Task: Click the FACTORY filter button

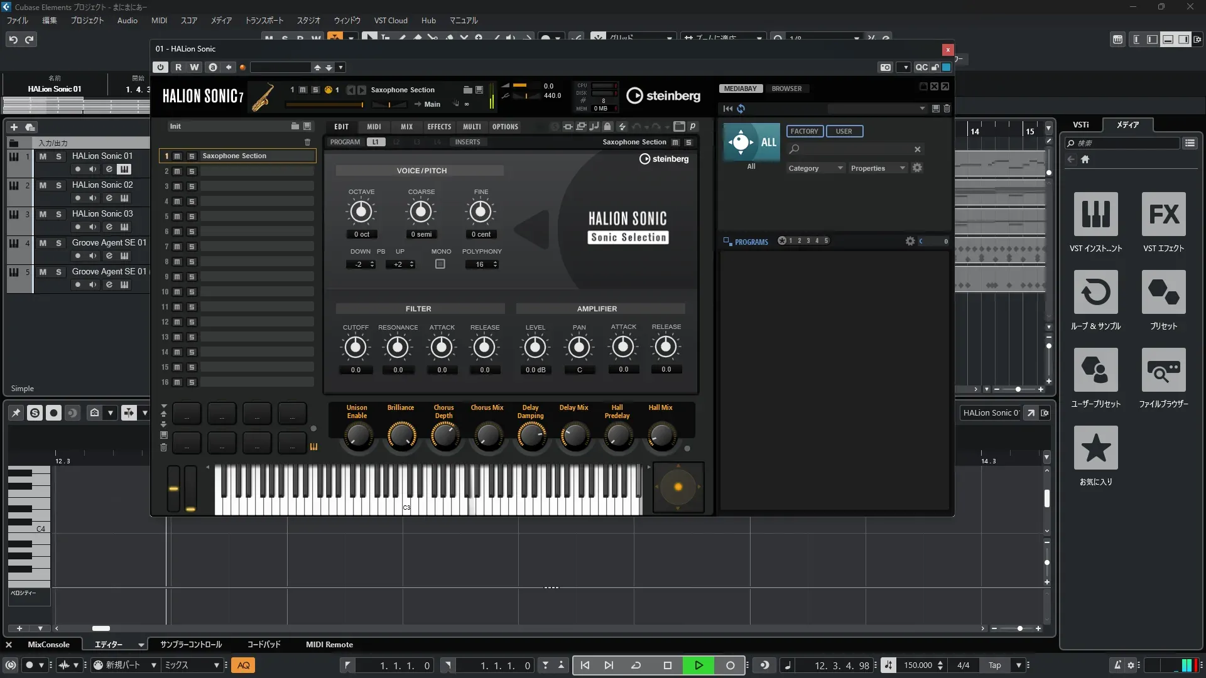Action: (804, 131)
